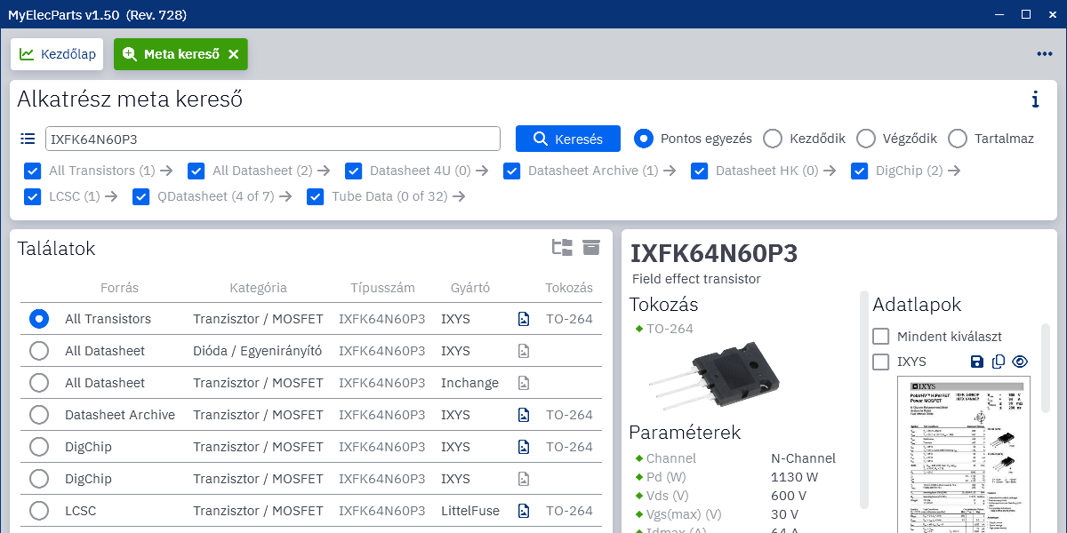Open the overflow menu with three dots
The width and height of the screenshot is (1067, 533).
tap(1044, 53)
